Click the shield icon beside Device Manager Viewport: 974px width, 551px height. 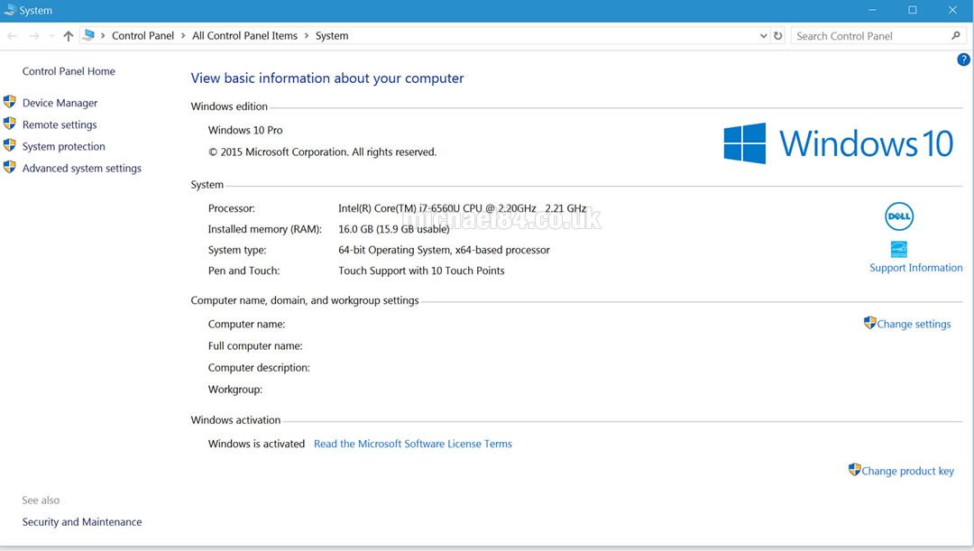pyautogui.click(x=9, y=102)
